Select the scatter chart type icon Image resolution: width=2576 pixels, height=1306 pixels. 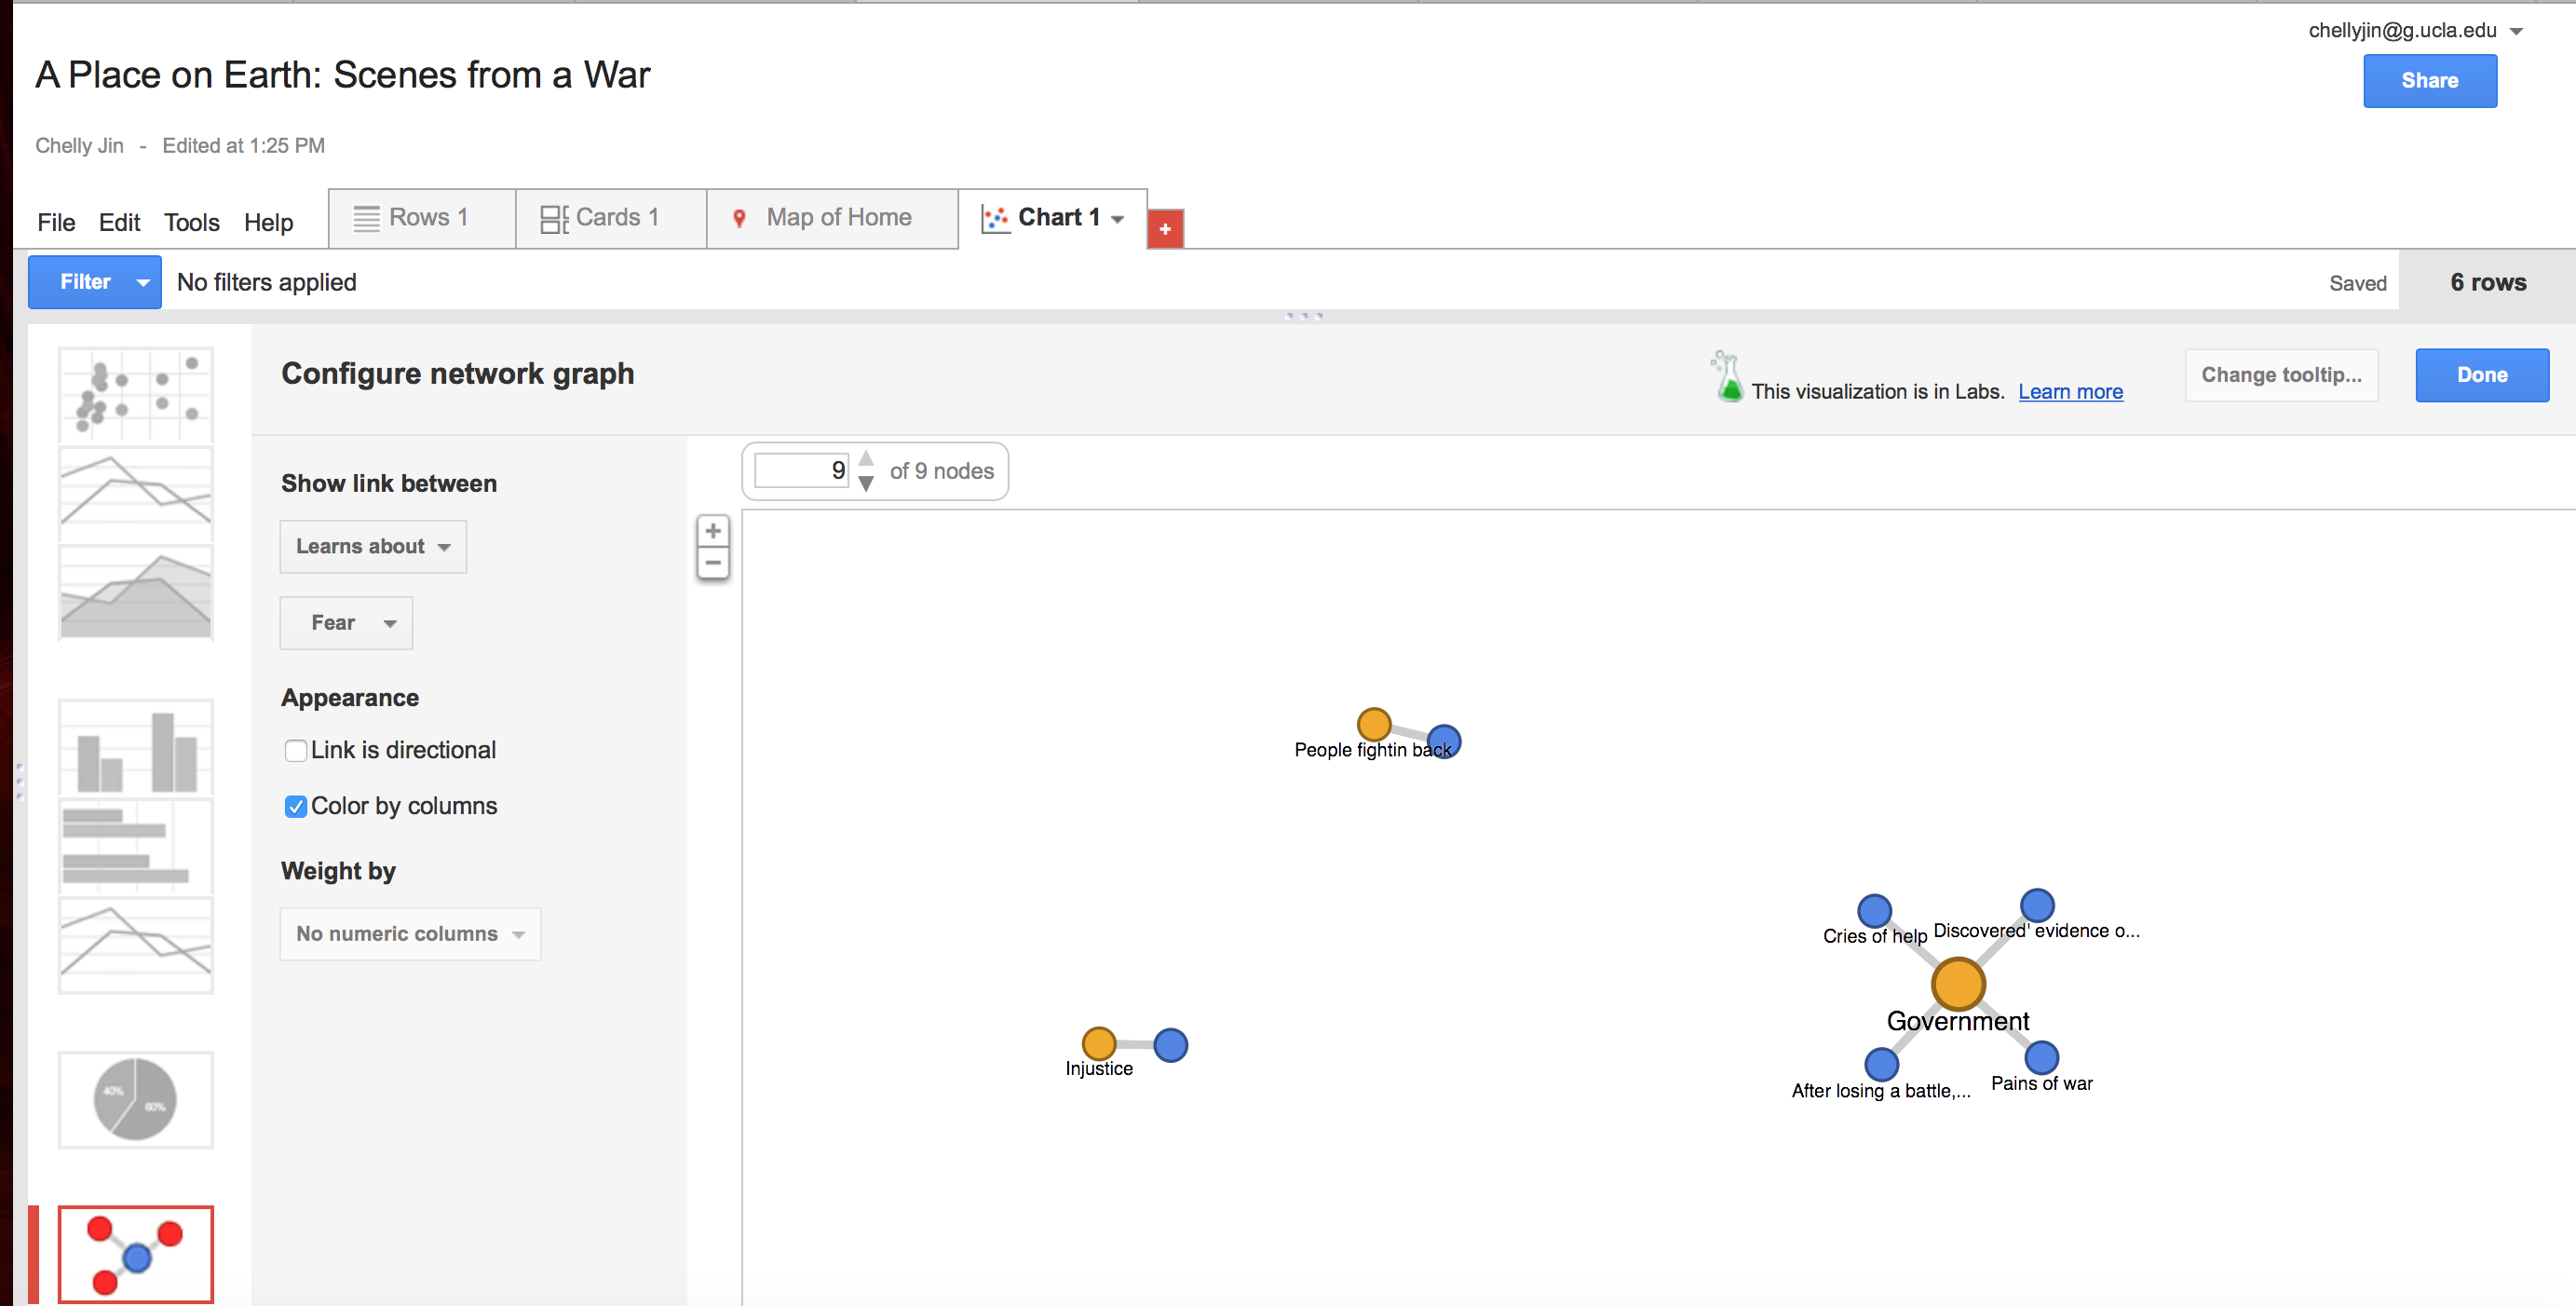(x=136, y=395)
